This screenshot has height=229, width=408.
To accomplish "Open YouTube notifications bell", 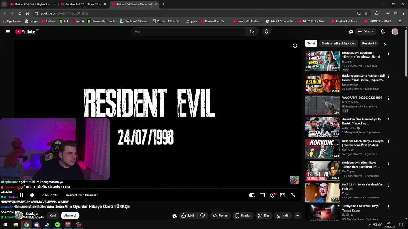I will click(383, 31).
